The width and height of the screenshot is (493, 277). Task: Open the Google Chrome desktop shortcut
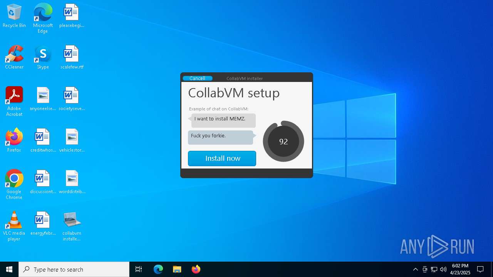[14, 185]
